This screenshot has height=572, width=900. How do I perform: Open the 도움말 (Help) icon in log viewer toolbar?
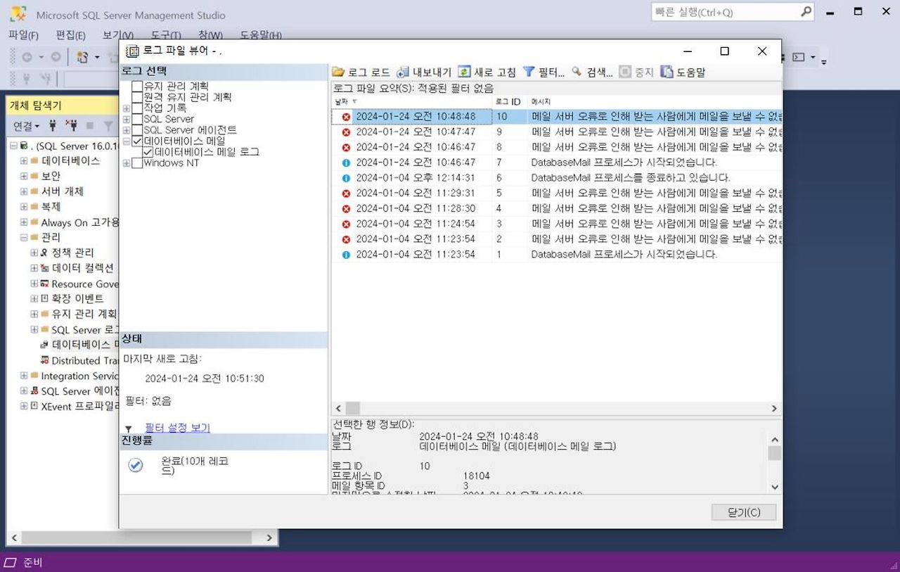(667, 72)
